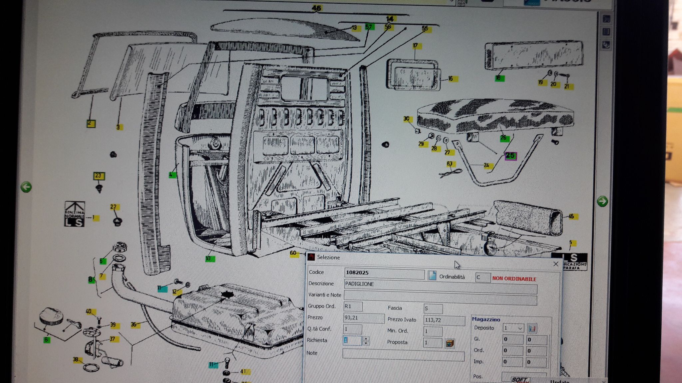The height and width of the screenshot is (383, 682).
Task: Click chart icon next to Deposito dropdown
Action: 532,328
